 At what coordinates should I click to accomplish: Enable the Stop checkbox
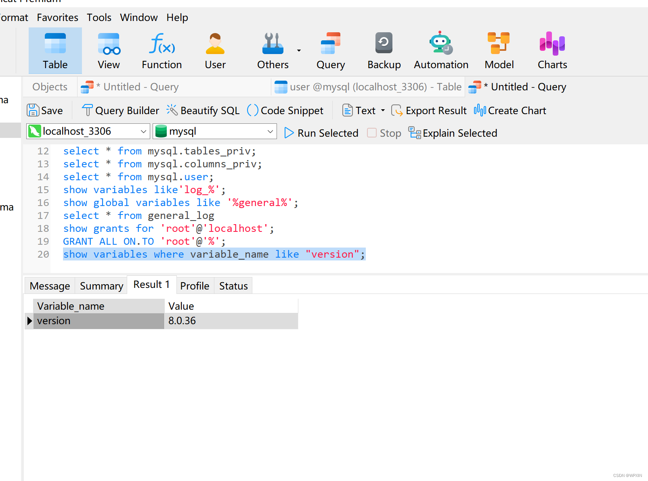pyautogui.click(x=371, y=133)
